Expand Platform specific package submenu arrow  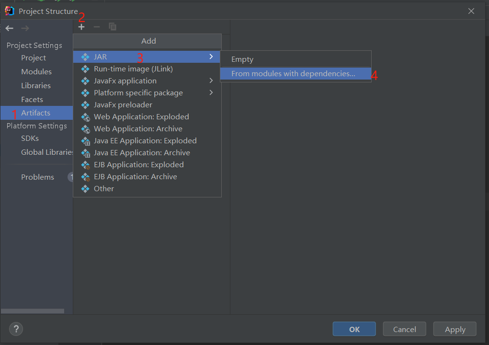pyautogui.click(x=211, y=92)
